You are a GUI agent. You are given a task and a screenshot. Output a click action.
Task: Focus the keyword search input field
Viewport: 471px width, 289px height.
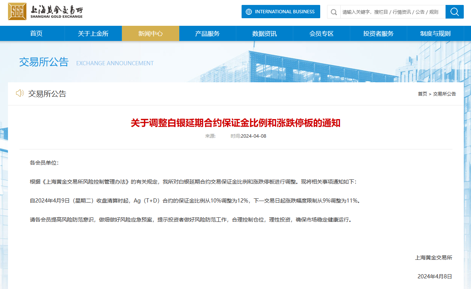393,12
